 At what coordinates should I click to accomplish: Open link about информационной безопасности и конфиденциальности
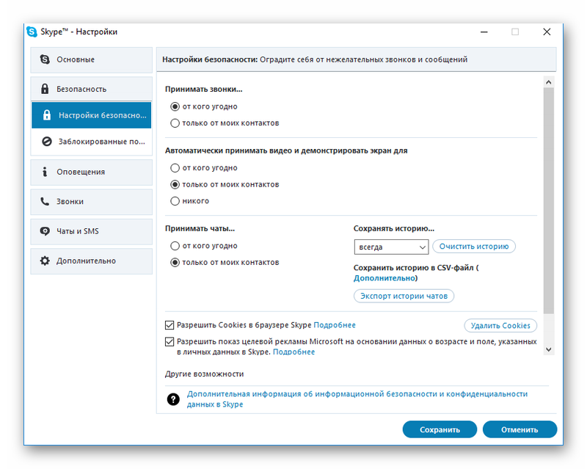pos(357,399)
